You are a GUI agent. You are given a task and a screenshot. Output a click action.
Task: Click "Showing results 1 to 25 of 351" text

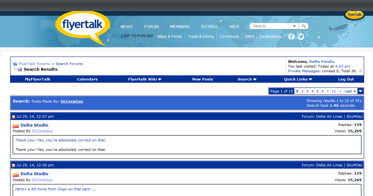[x=334, y=101]
